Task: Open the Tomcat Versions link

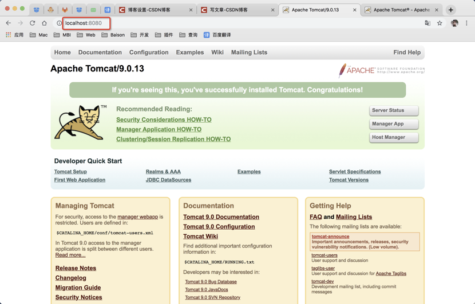Action: (x=349, y=179)
